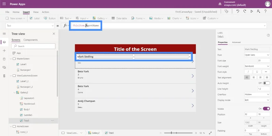Collapse the MasterScreen tree node

coord(11,59)
